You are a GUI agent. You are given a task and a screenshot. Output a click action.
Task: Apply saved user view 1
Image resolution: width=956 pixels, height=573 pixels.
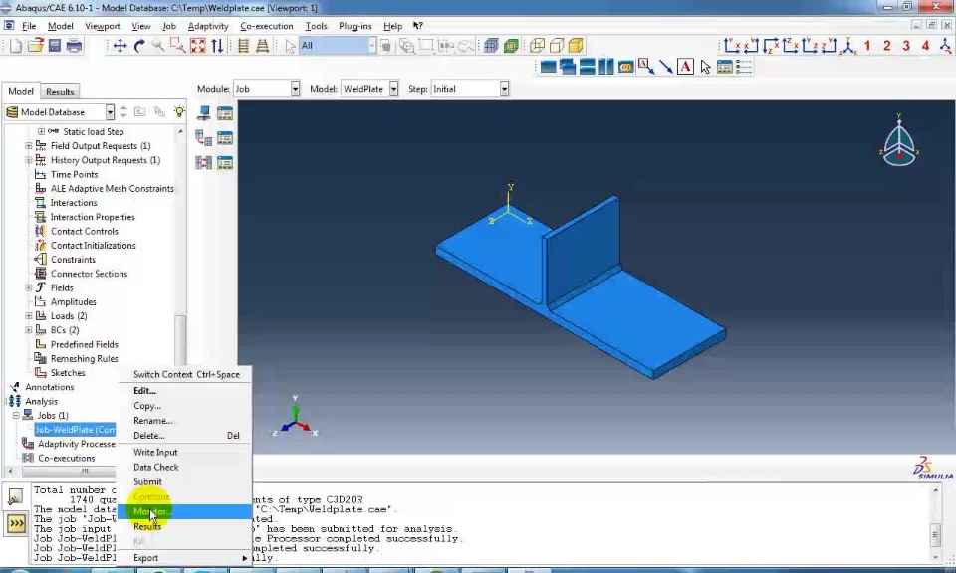867,45
